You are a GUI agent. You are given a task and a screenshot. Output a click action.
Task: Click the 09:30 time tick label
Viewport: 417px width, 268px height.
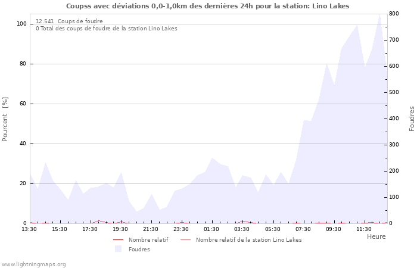click(333, 229)
